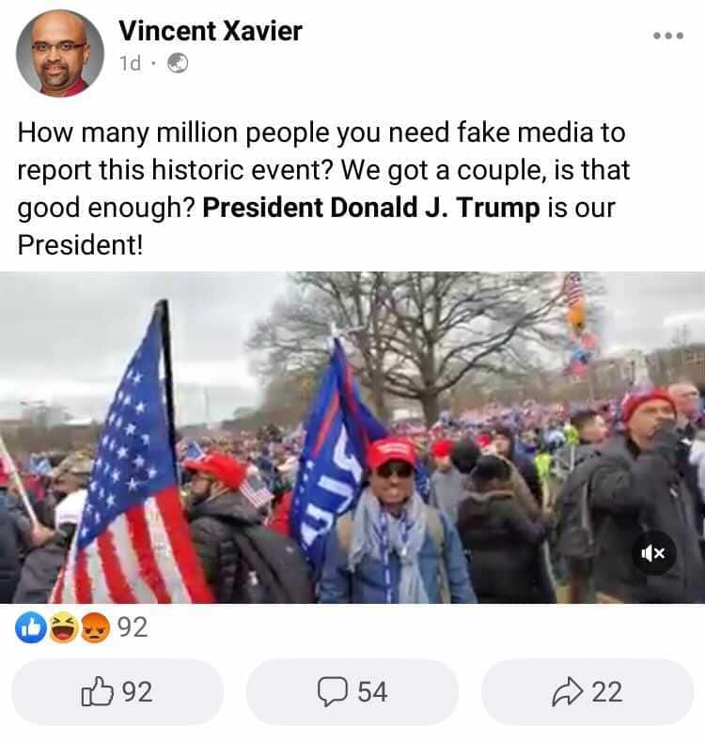Click the globe public privacy icon
The image size is (705, 741).
(178, 63)
